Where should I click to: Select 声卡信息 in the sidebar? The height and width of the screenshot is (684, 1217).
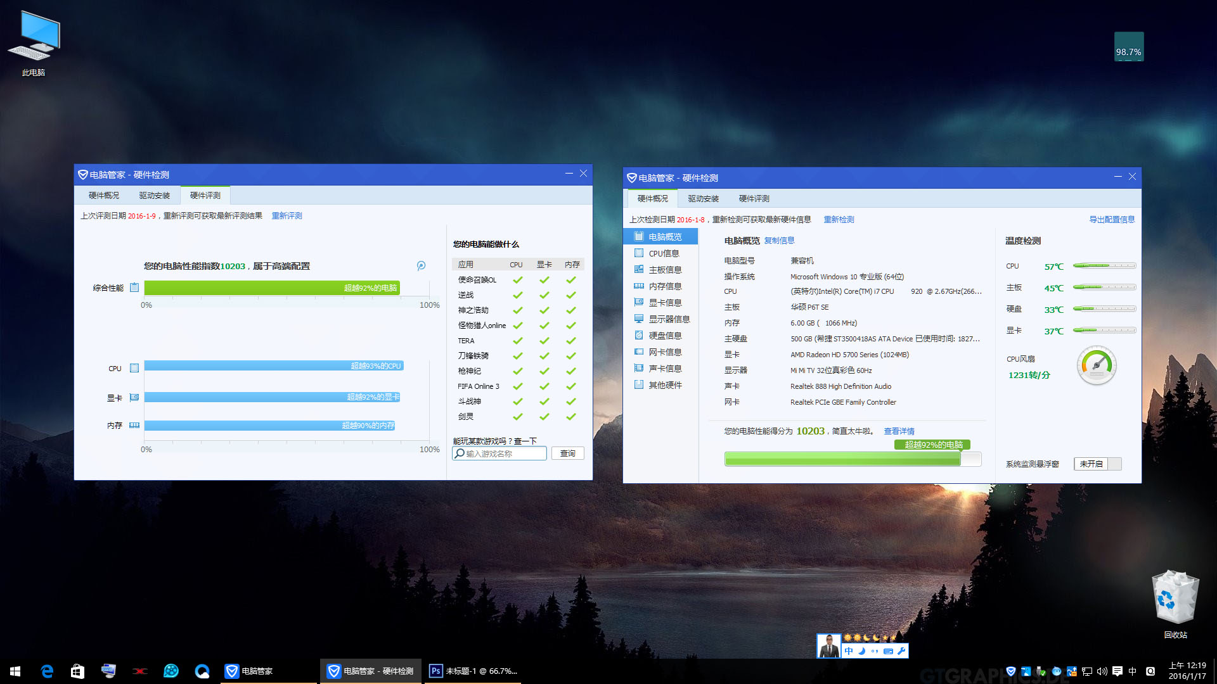point(660,368)
